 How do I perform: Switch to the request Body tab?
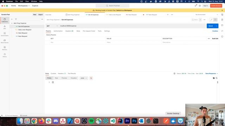78,31
